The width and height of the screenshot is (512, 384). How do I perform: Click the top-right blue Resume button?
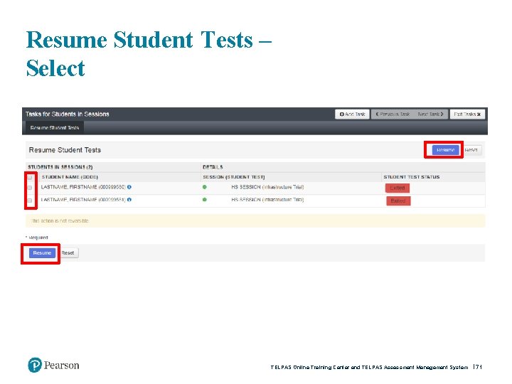point(445,150)
